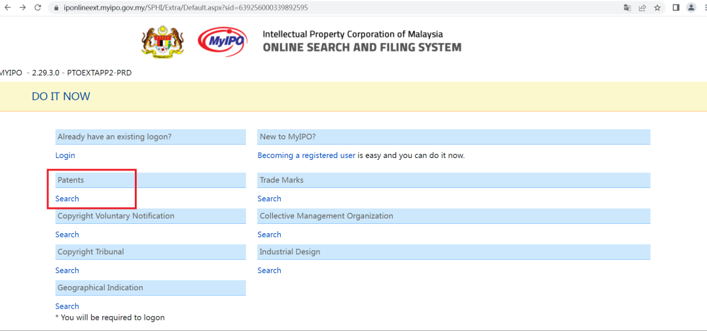
Task: Click the 'New to MyIPO?' header
Action: pyautogui.click(x=454, y=137)
